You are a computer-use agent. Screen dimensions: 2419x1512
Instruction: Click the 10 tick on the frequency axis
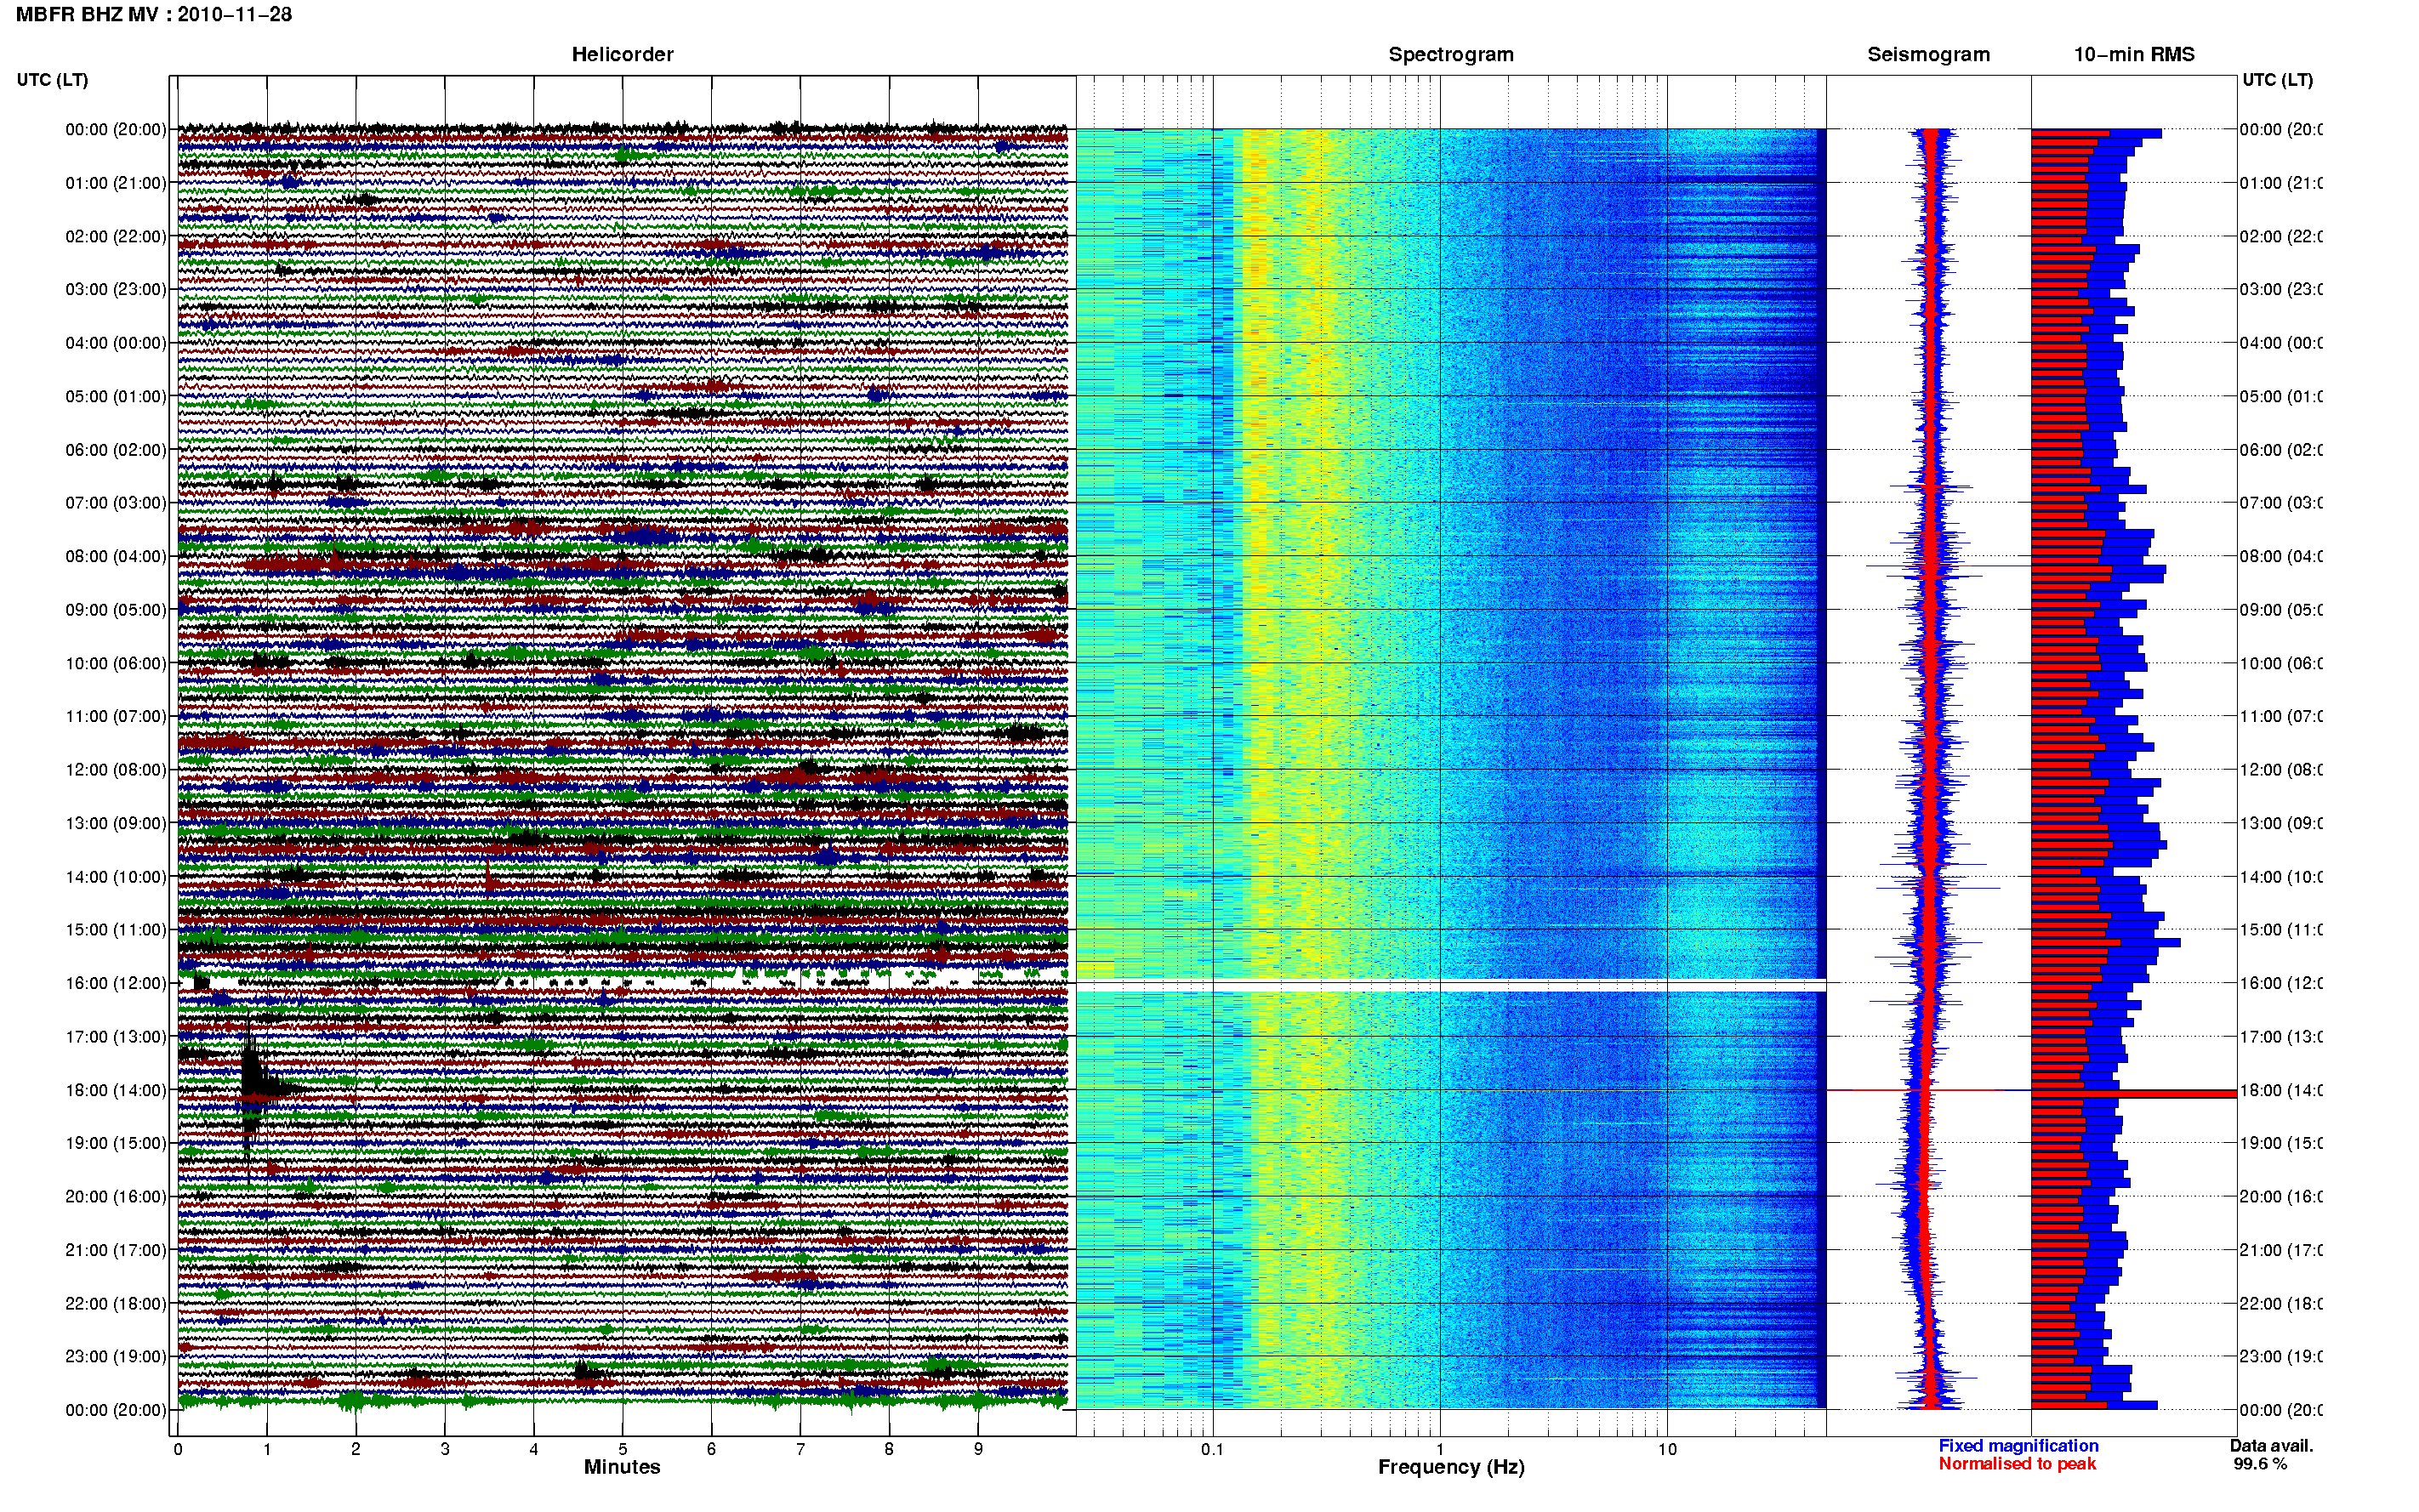(x=1667, y=1449)
